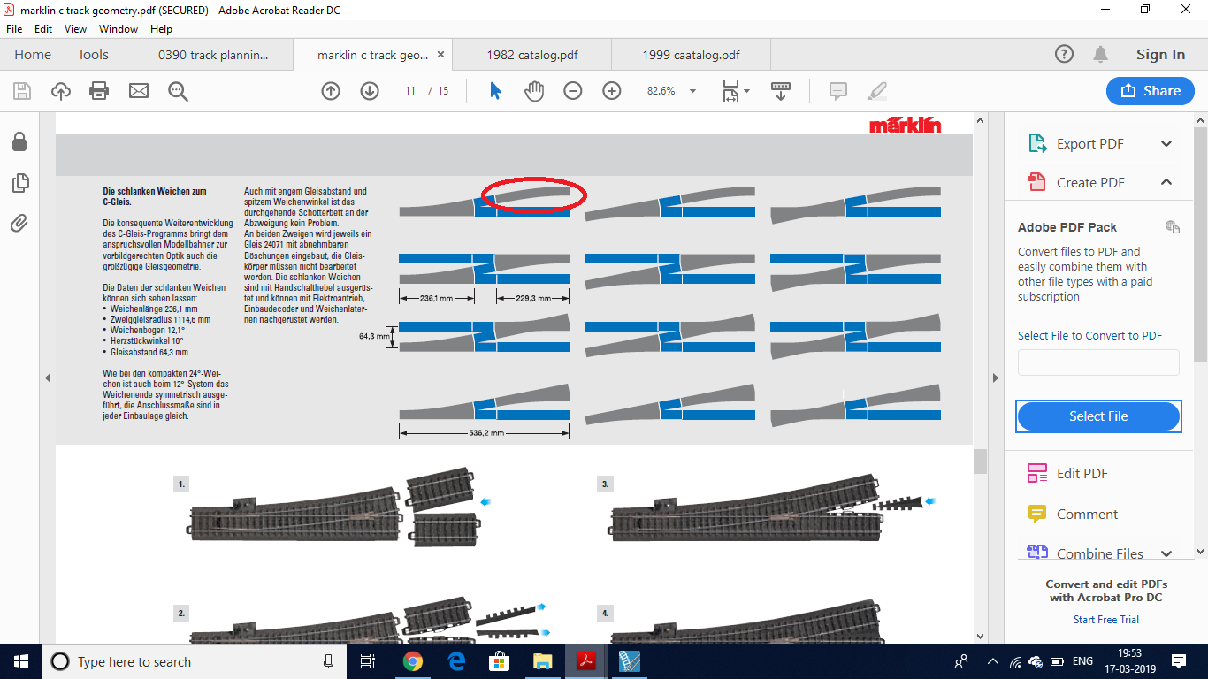Viewport: 1208px width, 679px height.
Task: Toggle read mode scrolling icon
Action: pos(781,91)
